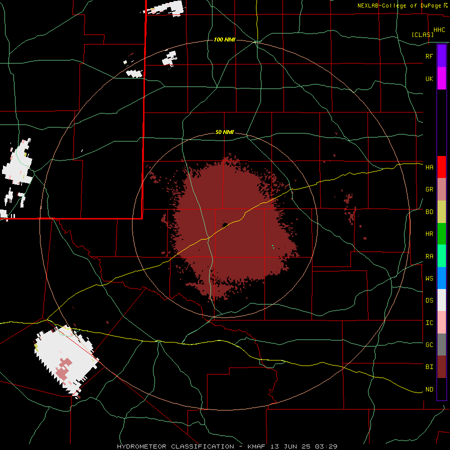
Task: Click the HHC product label
Action: [x=439, y=30]
